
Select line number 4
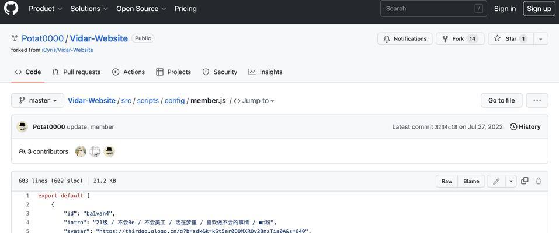click(27, 223)
